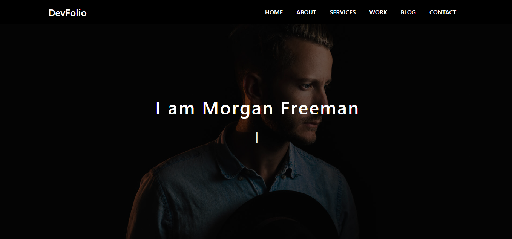Click "I am" at the heading start
The image size is (512, 239).
pyautogui.click(x=175, y=108)
